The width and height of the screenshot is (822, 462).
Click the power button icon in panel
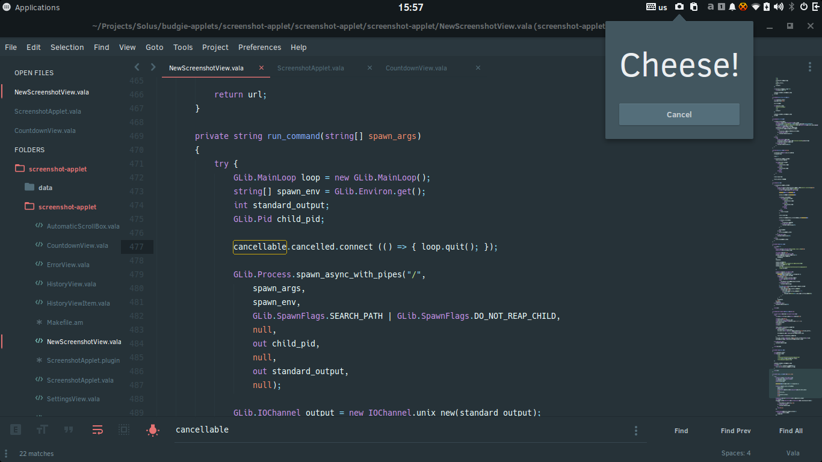tap(804, 7)
